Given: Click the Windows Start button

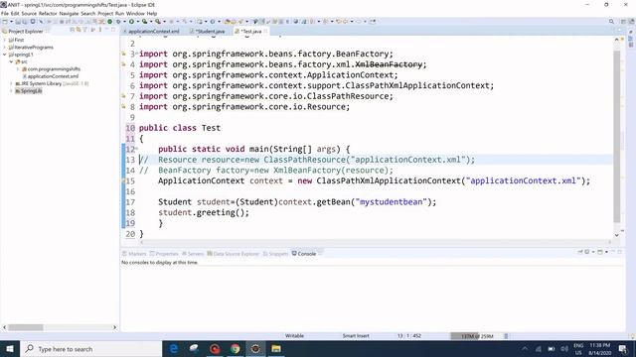Looking at the screenshot, I should pyautogui.click(x=10, y=348).
